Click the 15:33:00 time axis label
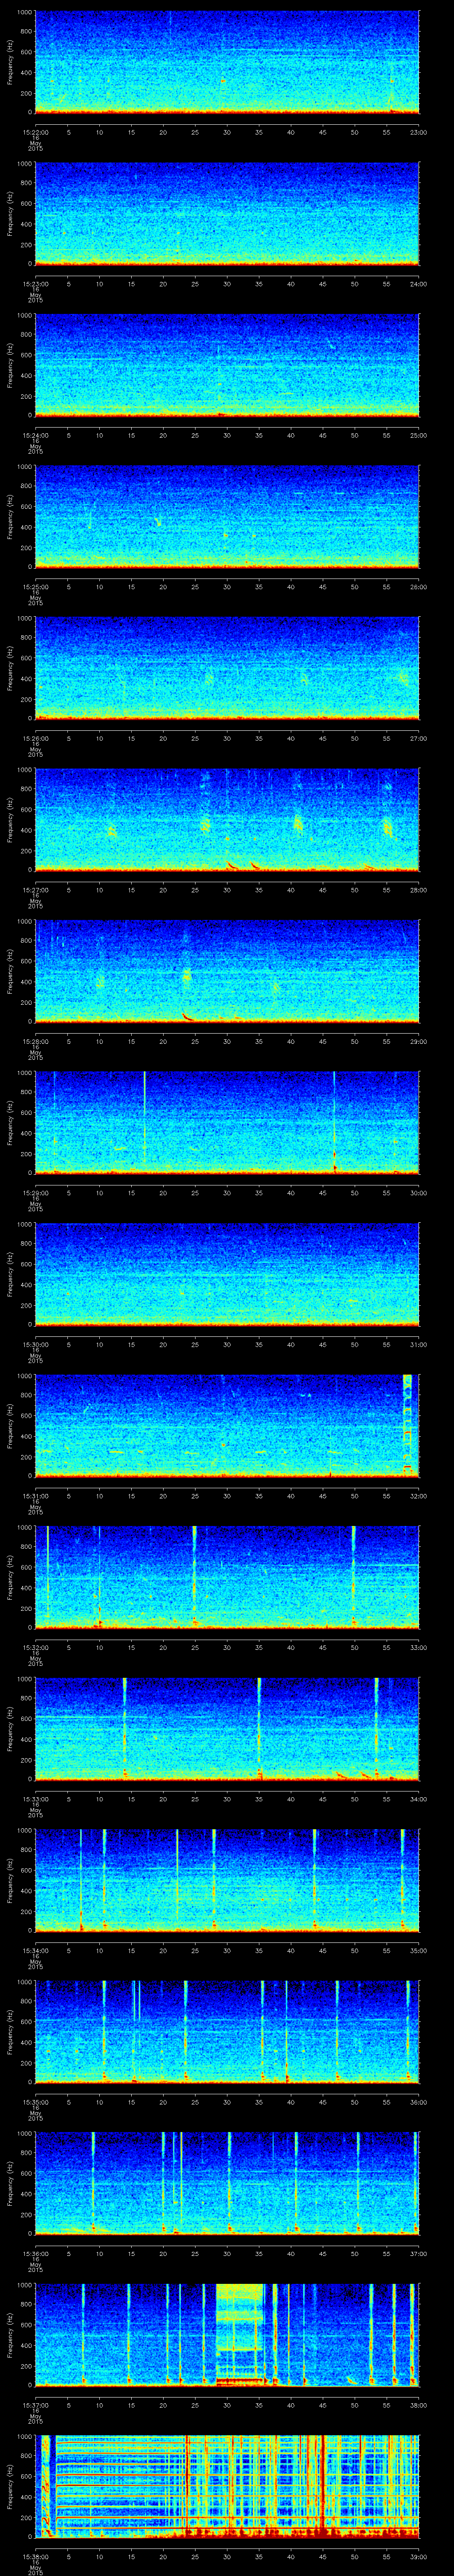This screenshot has height=2576, width=454. click(x=35, y=1798)
